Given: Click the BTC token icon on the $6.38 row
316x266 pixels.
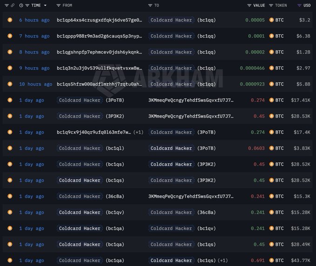Looking at the screenshot, I should [271, 36].
